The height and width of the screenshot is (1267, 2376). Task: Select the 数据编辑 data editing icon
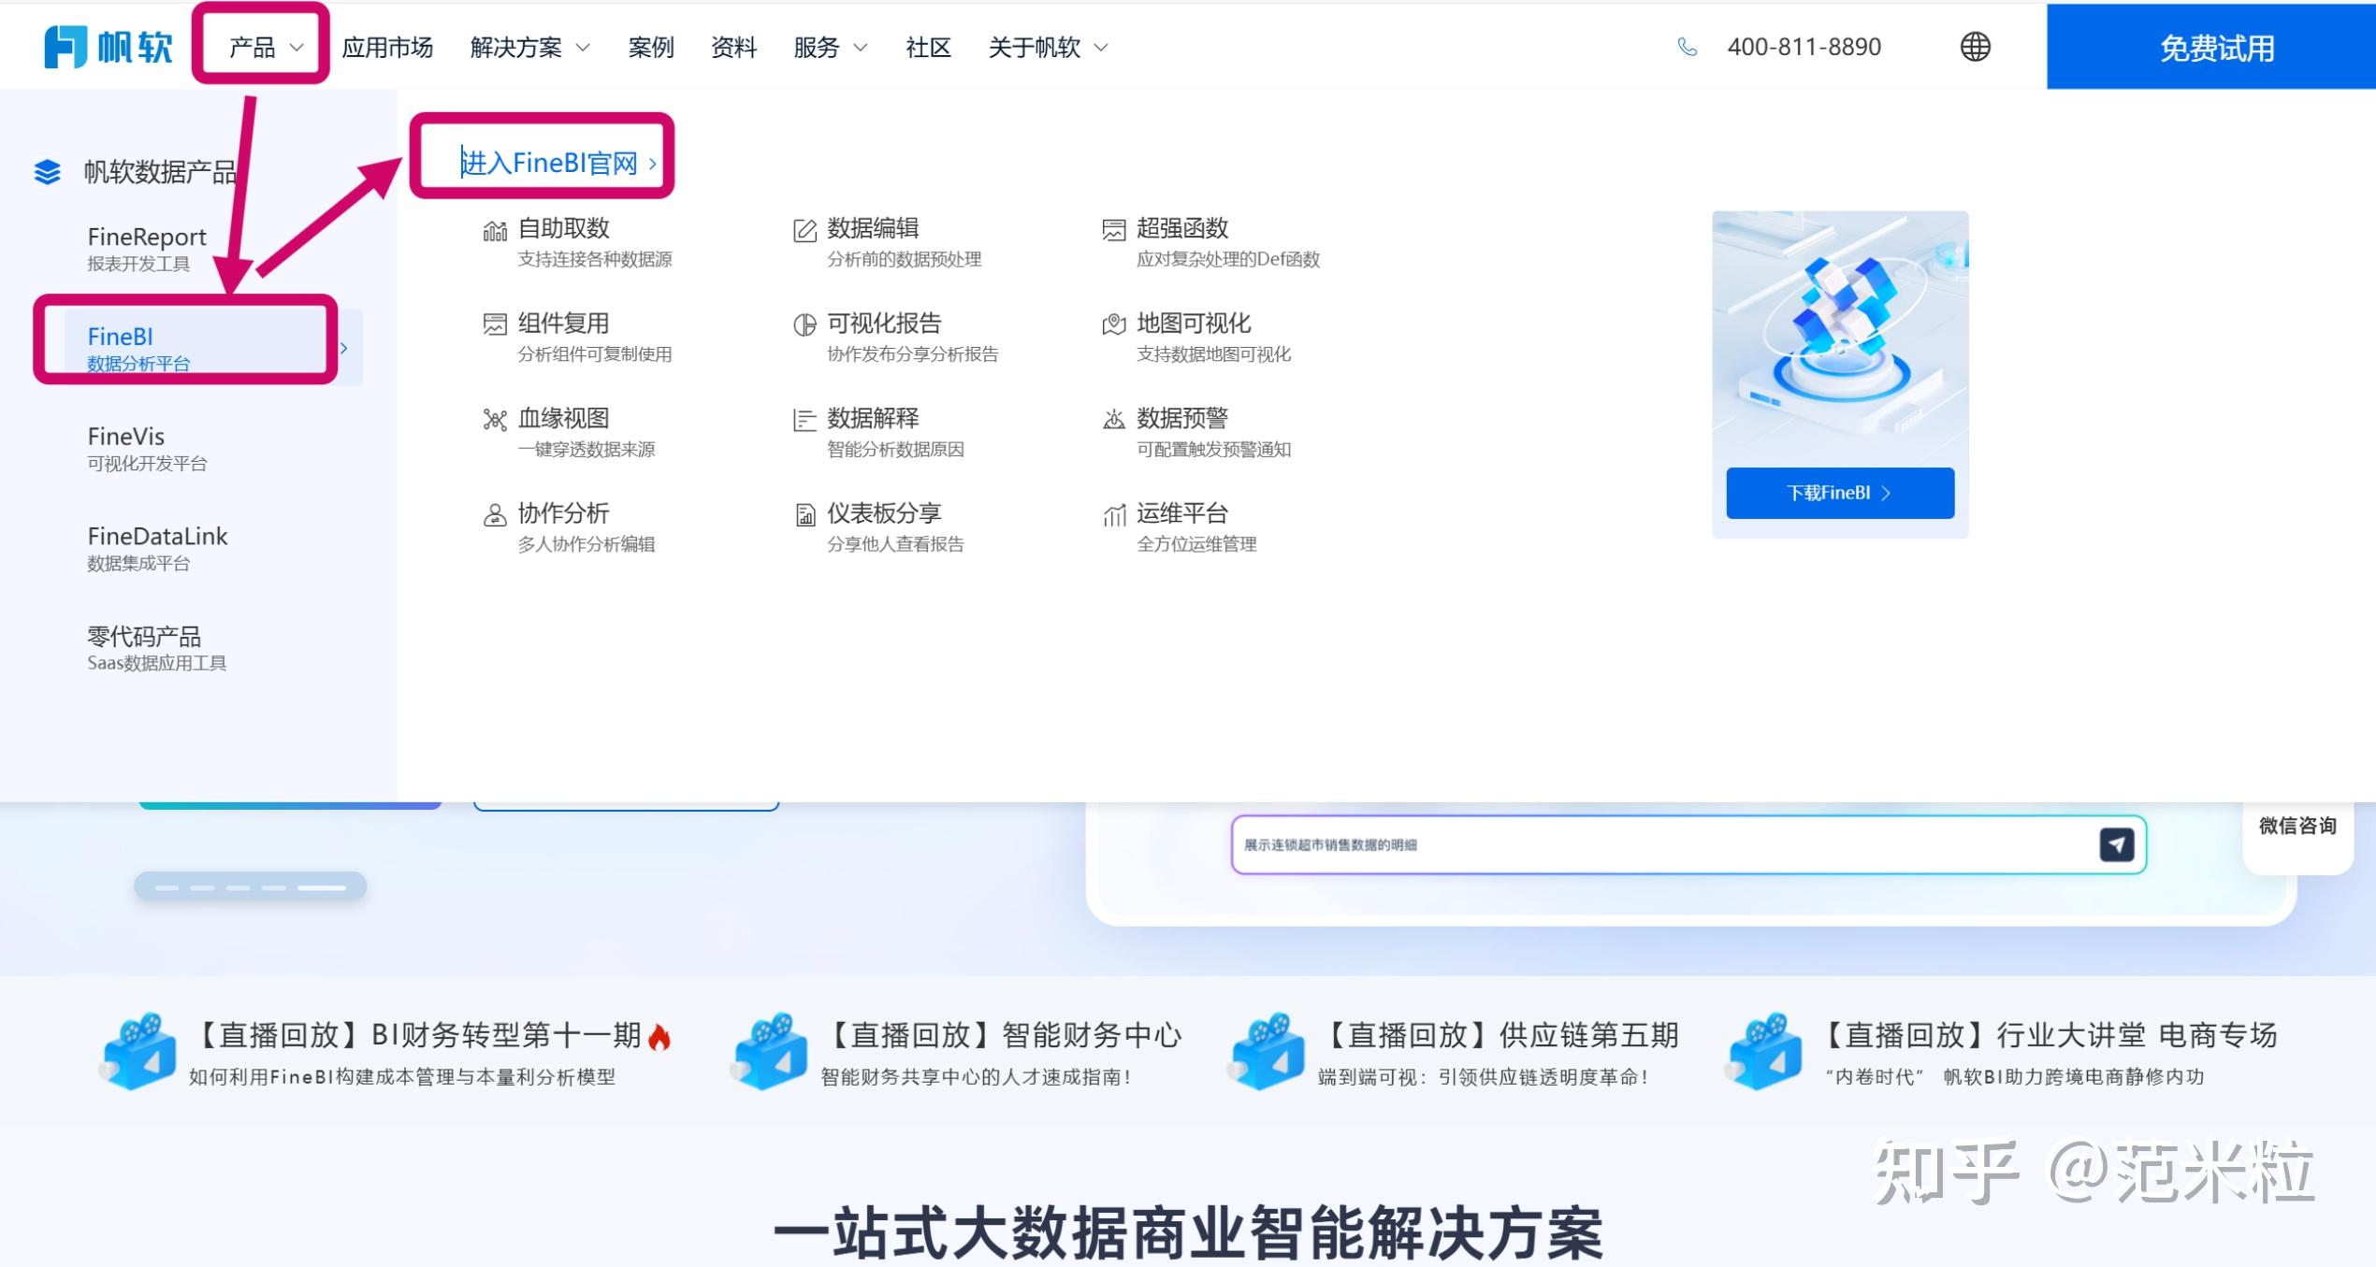point(804,228)
